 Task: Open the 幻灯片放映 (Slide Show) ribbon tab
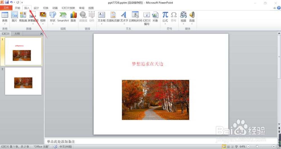coord(68,8)
